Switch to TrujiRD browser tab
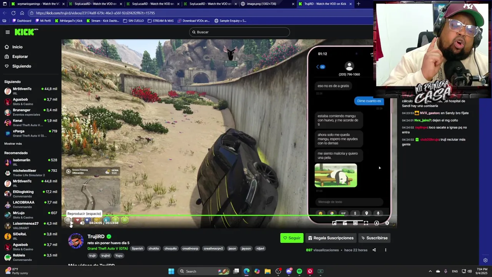Screen dimensions: 492x277 325,4
